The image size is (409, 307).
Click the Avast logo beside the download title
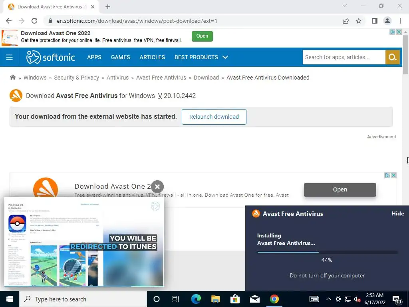tap(16, 96)
